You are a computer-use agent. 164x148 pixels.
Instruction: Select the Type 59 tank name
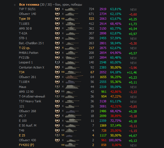pos(25,19)
